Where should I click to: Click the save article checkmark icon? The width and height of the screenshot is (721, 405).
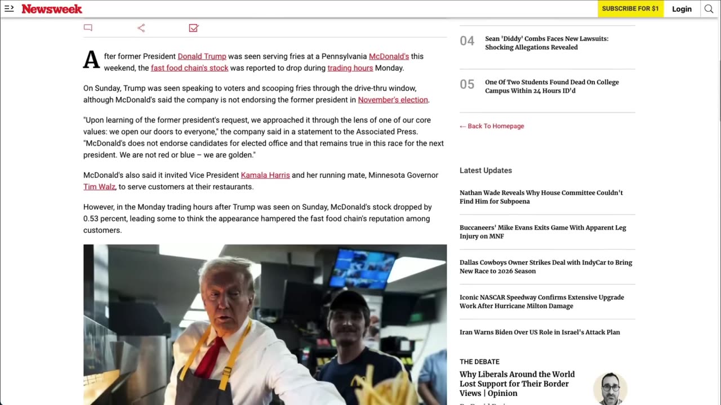(193, 28)
